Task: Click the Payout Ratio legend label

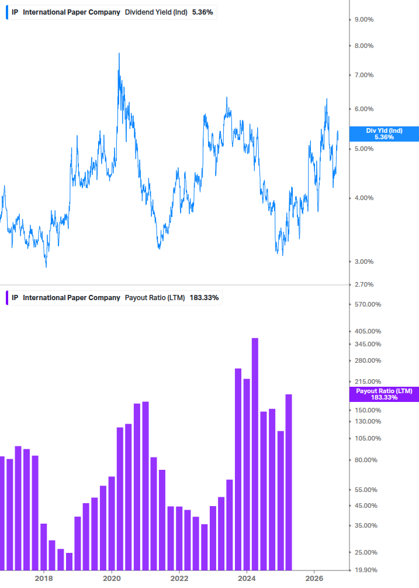Action: [x=115, y=298]
